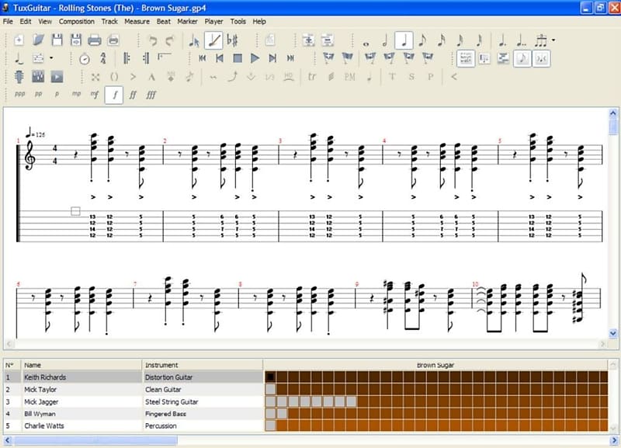
Task: Select the half note duration
Action: pyautogui.click(x=386, y=40)
